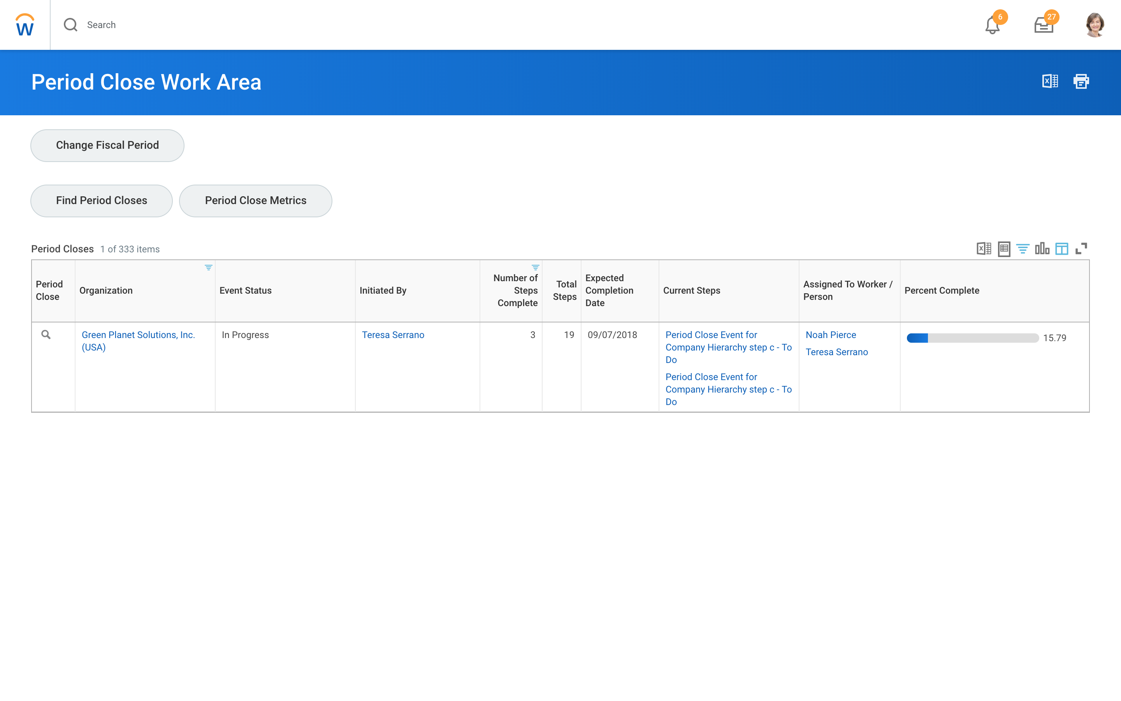The width and height of the screenshot is (1121, 701).
Task: Click the Workday home logo
Action: (x=25, y=25)
